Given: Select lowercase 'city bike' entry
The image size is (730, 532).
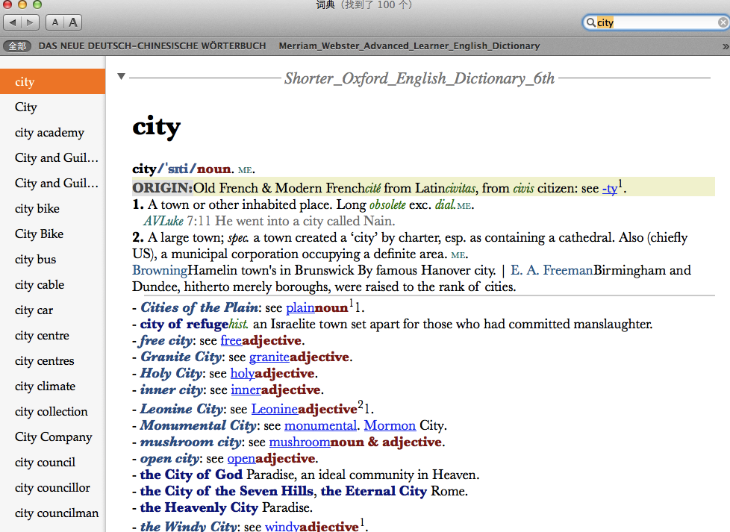Looking at the screenshot, I should click(x=52, y=208).
